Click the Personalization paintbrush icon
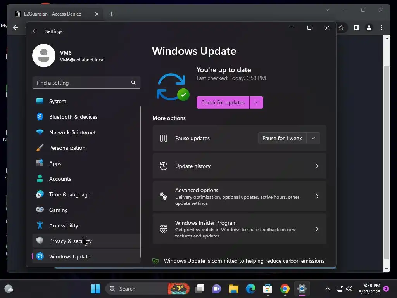 click(40, 147)
